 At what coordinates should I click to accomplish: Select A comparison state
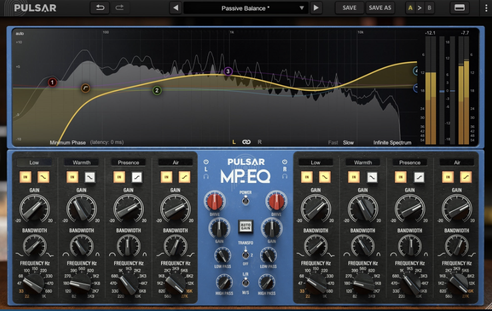tap(410, 8)
